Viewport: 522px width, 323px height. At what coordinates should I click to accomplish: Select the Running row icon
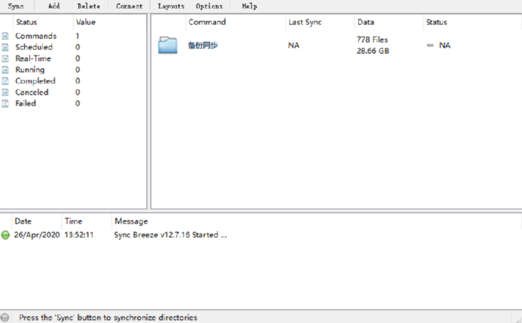[5, 70]
